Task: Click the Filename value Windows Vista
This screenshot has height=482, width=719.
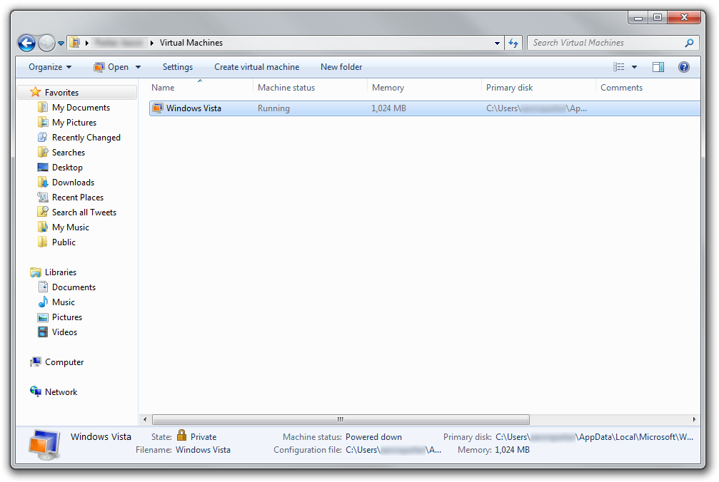Action: (x=203, y=450)
